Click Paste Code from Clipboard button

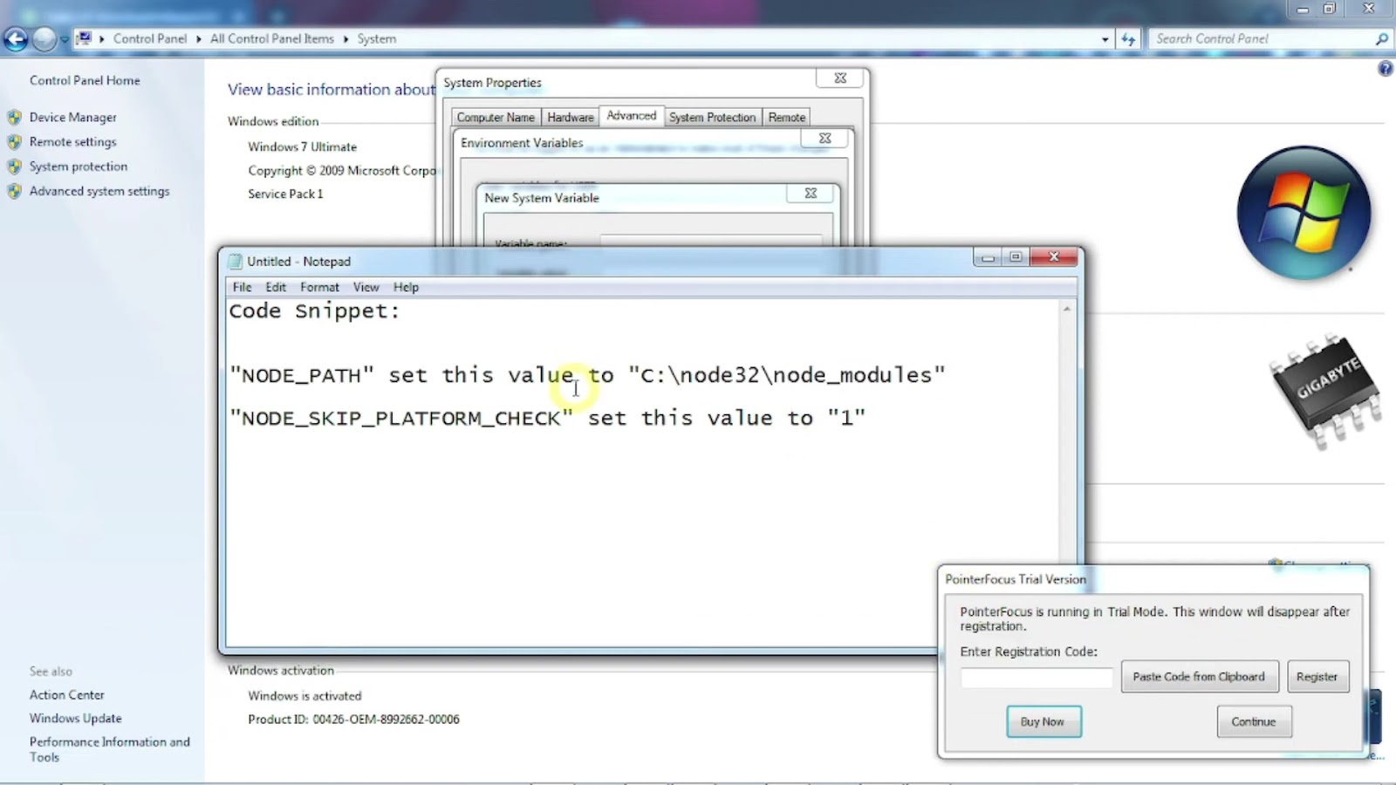(1199, 676)
